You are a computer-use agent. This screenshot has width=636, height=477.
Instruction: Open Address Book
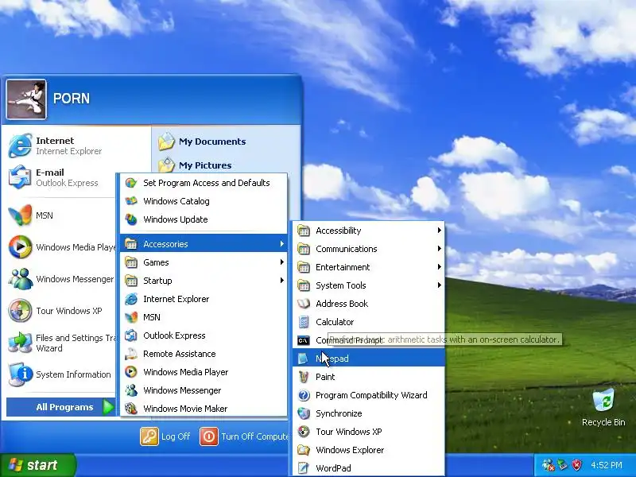(x=368, y=304)
